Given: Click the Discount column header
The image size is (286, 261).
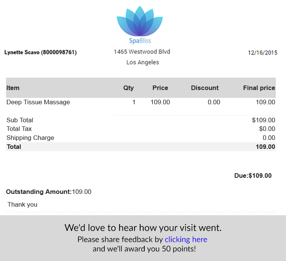Looking at the screenshot, I should [x=205, y=88].
